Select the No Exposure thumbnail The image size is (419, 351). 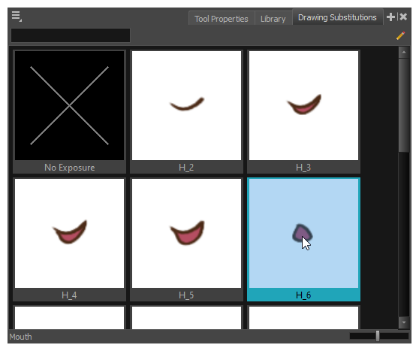[x=70, y=111]
